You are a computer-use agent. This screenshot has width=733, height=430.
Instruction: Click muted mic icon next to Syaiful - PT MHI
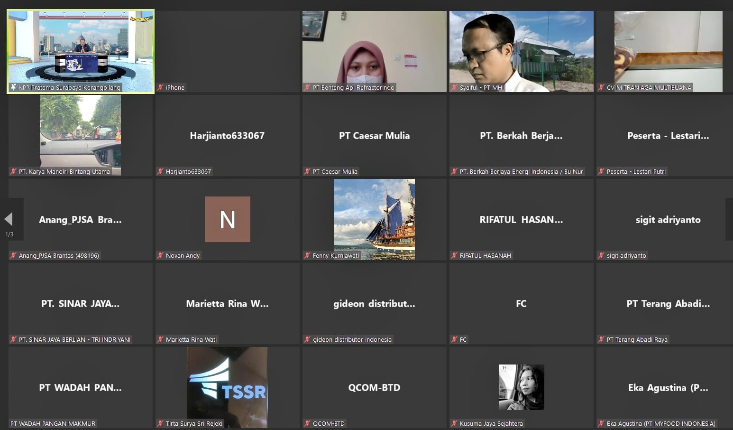(x=454, y=87)
